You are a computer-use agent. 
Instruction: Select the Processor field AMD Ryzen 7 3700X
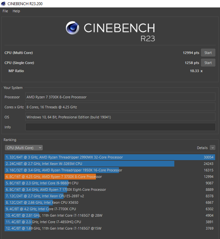[x=120, y=97]
